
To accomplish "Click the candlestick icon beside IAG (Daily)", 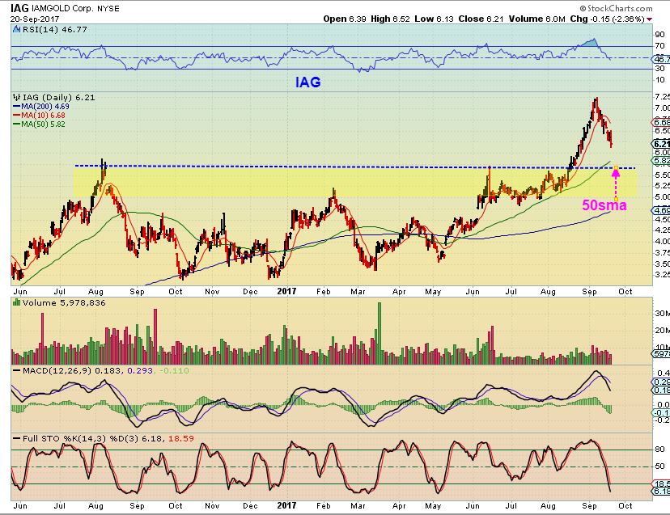I will pos(17,97).
